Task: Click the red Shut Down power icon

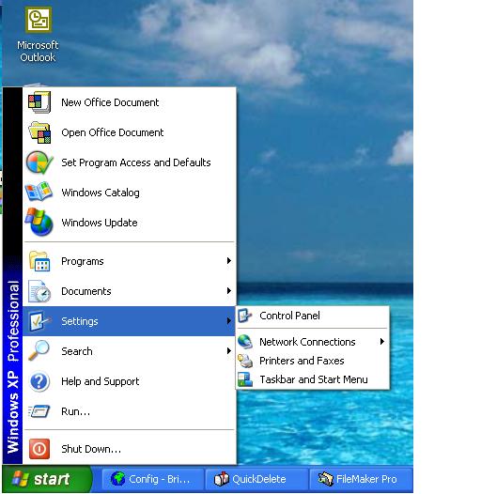Action: (39, 449)
